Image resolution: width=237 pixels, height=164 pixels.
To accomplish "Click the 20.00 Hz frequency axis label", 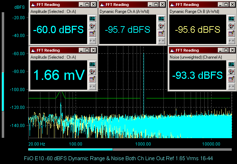I will tap(37, 144).
